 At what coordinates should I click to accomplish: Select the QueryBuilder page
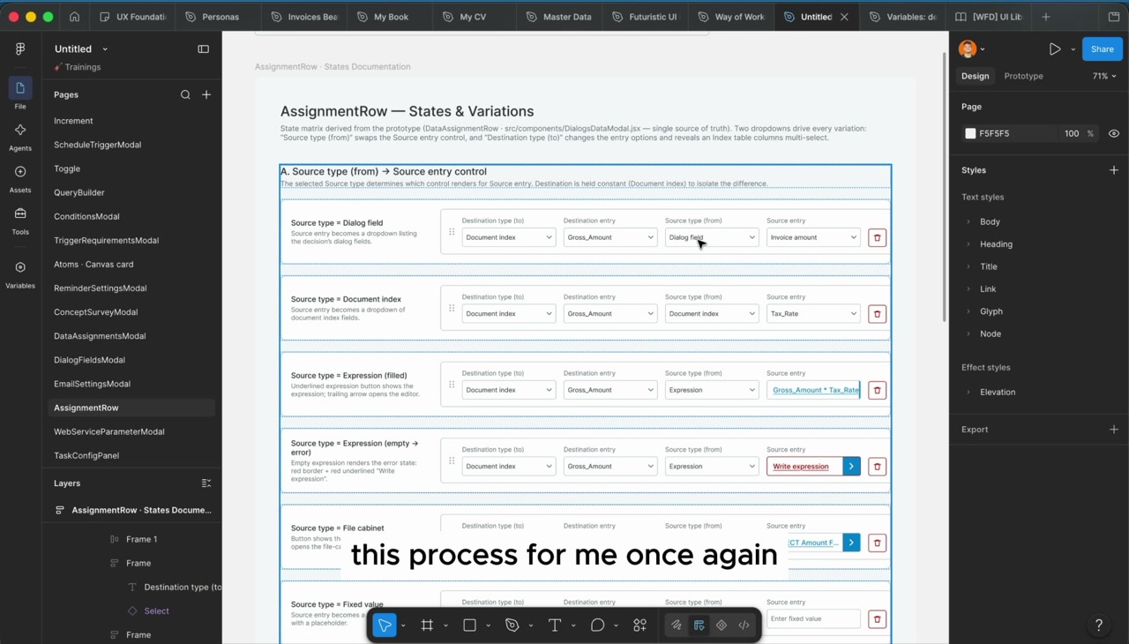(x=79, y=192)
